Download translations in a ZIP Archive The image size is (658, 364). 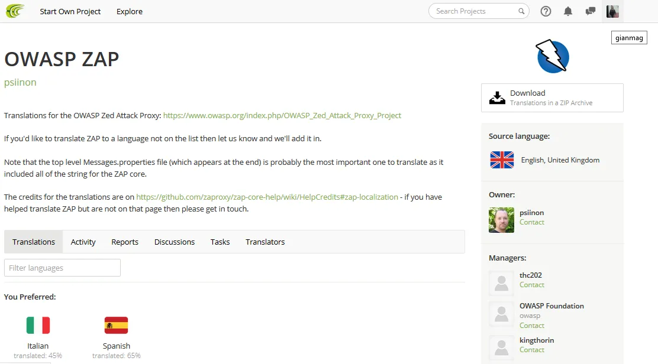[x=552, y=97]
